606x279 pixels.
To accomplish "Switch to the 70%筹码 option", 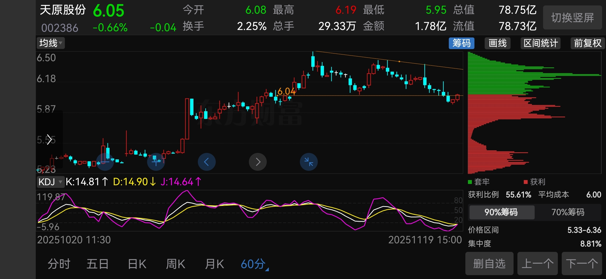I will (568, 212).
